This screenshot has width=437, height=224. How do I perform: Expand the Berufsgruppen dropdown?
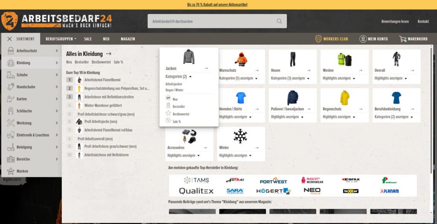tap(61, 39)
